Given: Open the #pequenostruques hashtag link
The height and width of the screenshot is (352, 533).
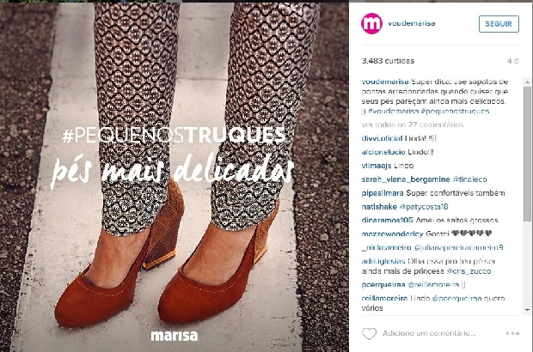Looking at the screenshot, I should (x=455, y=112).
